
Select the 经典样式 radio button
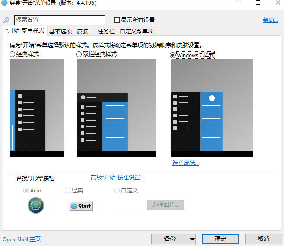[12, 54]
